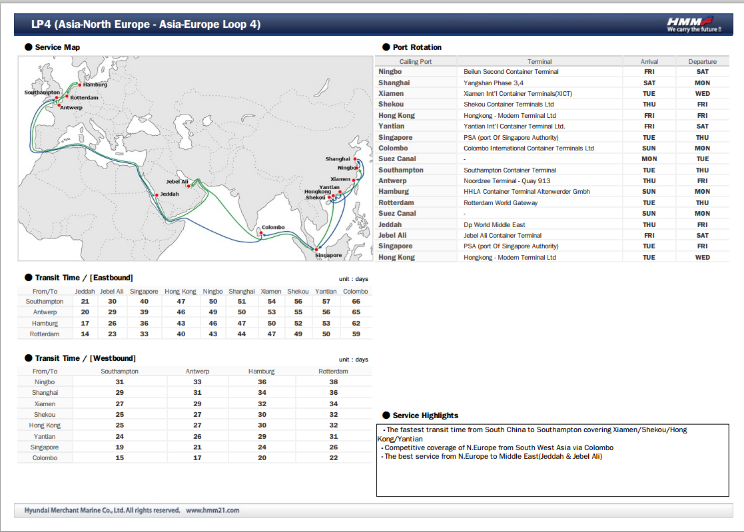Image resolution: width=744 pixels, height=532 pixels.
Task: Click the Ningbo row in Port Rotation
Action: tap(390, 72)
